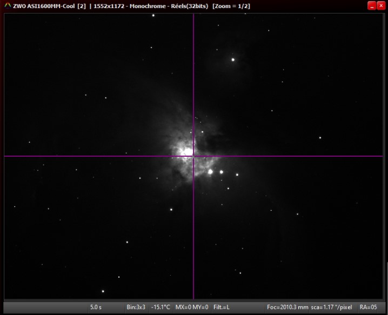Click the leftmost of three aligned bright stars
This screenshot has height=315, width=388.
[210, 171]
